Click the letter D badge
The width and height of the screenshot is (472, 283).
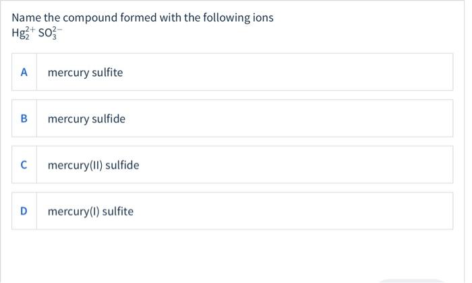pyautogui.click(x=24, y=212)
